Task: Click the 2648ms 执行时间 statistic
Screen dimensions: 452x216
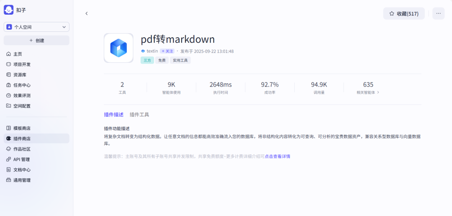Action: point(221,87)
